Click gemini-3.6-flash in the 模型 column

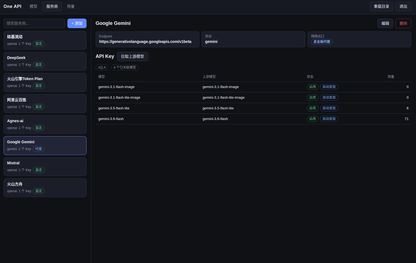pyautogui.click(x=111, y=119)
